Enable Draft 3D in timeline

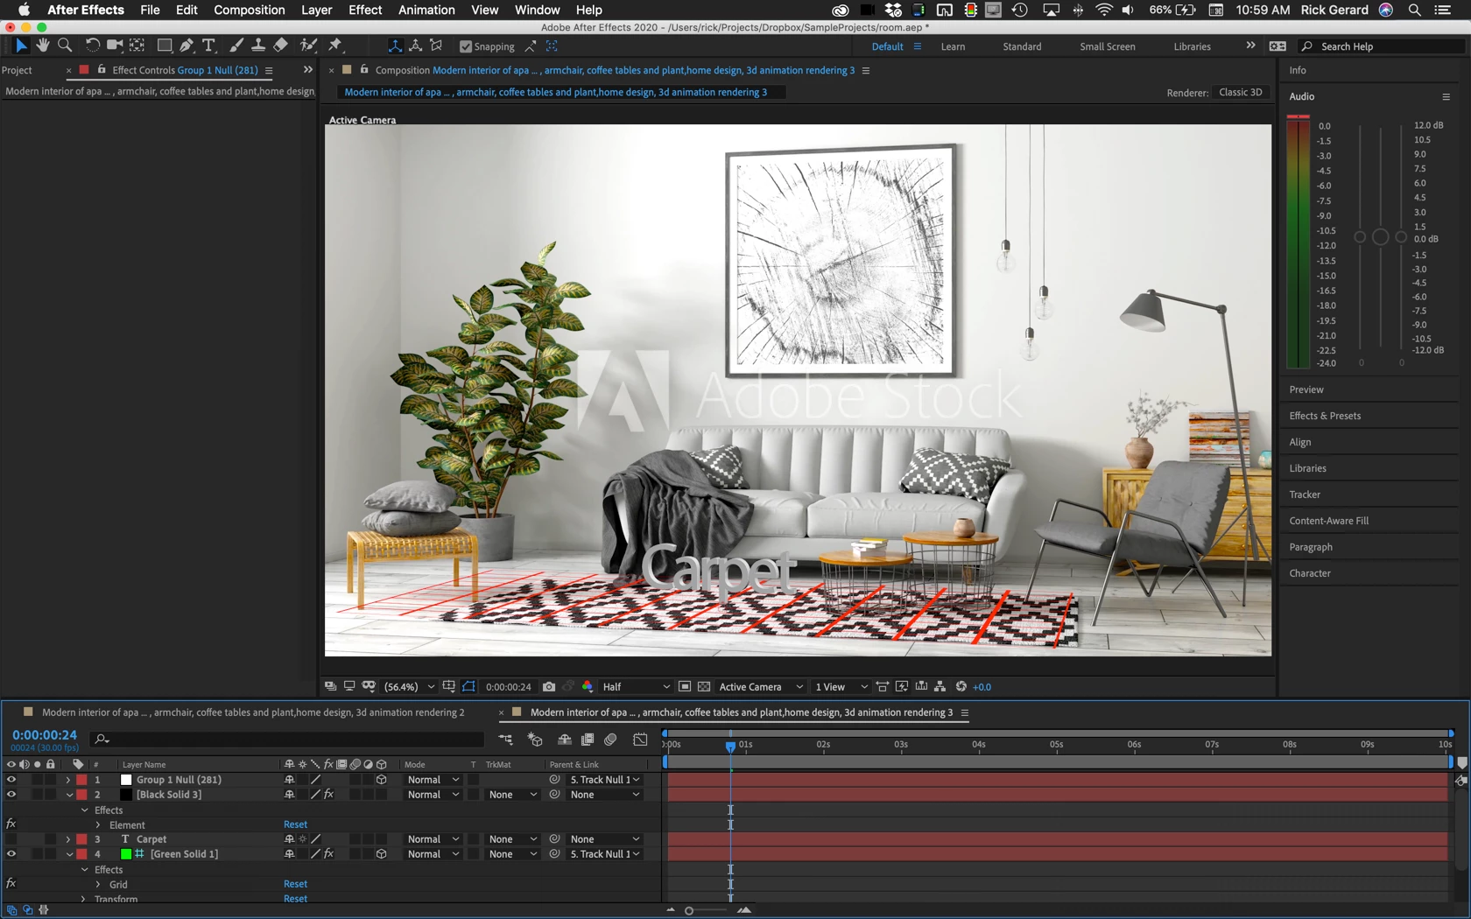click(535, 740)
